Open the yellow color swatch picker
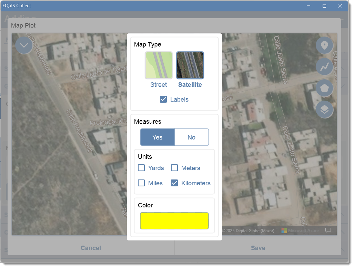 coord(174,220)
